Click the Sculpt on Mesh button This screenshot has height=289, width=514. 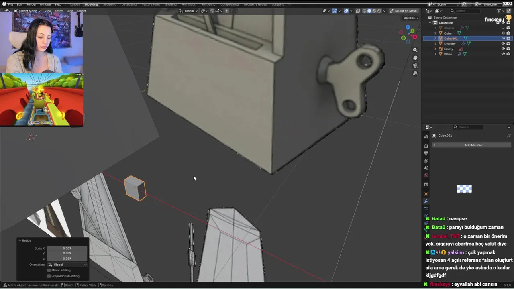(404, 11)
